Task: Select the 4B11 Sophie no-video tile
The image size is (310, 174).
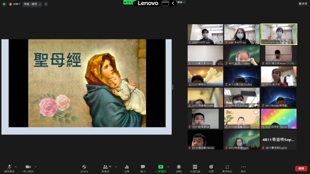Action: [279, 140]
